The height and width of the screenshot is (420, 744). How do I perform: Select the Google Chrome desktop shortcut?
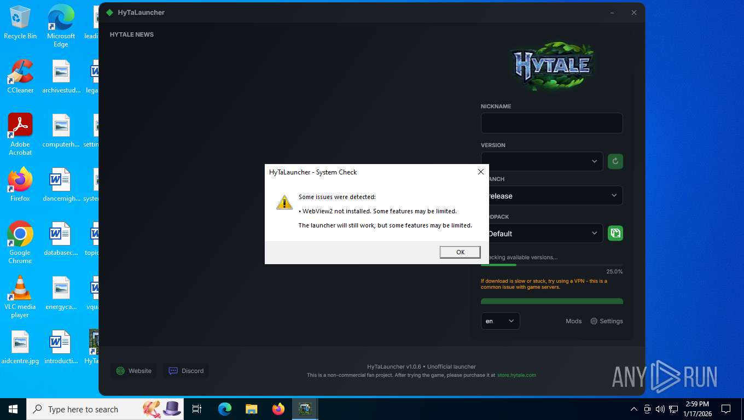[x=20, y=243]
